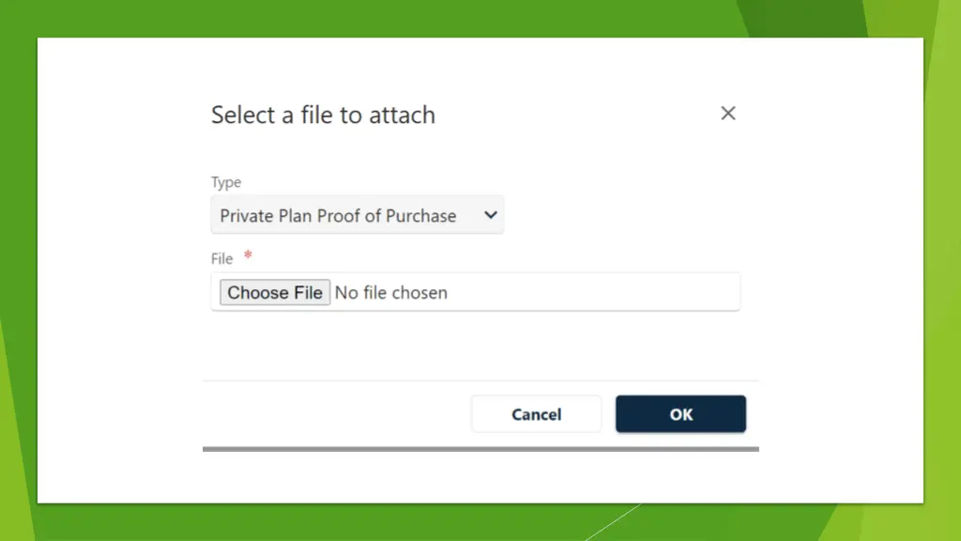Click the divider line above Cancel and OK
This screenshot has height=541, width=961.
pyautogui.click(x=480, y=381)
